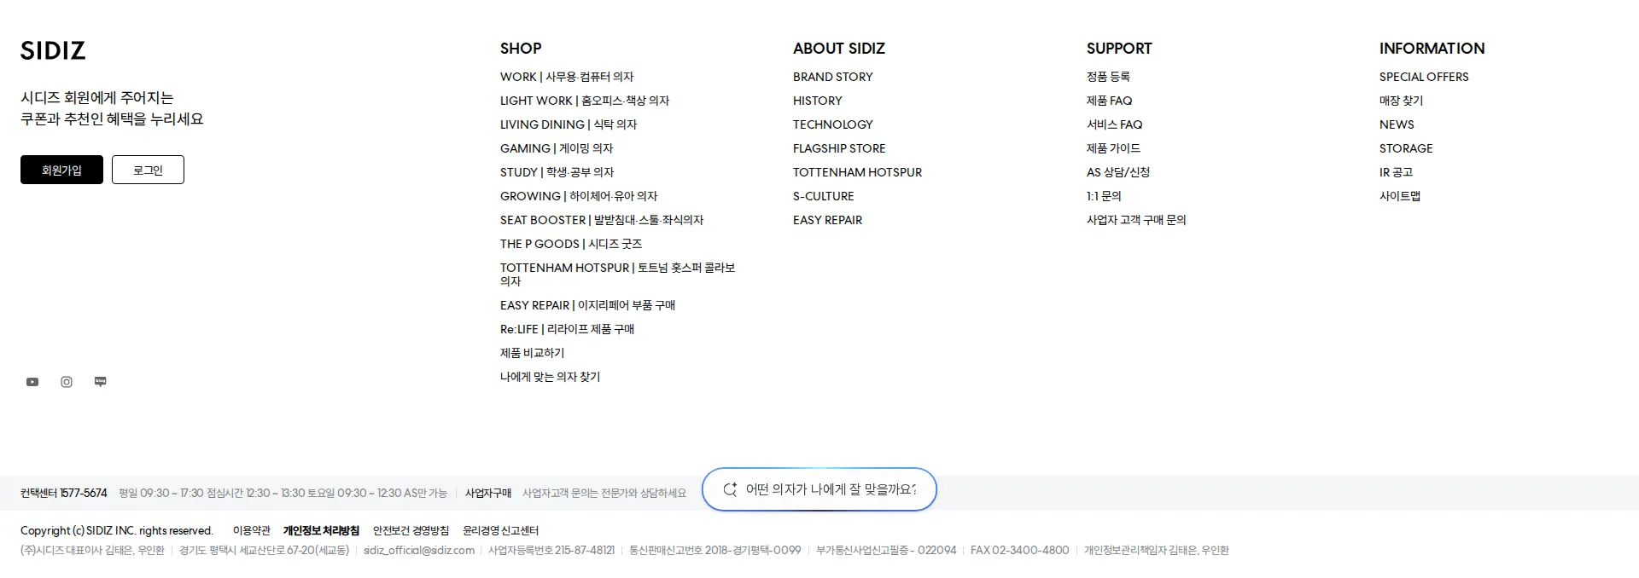Screen dimensions: 1639x578
Task: Open EASY REPAIR under About Sidiz
Action: tap(827, 220)
